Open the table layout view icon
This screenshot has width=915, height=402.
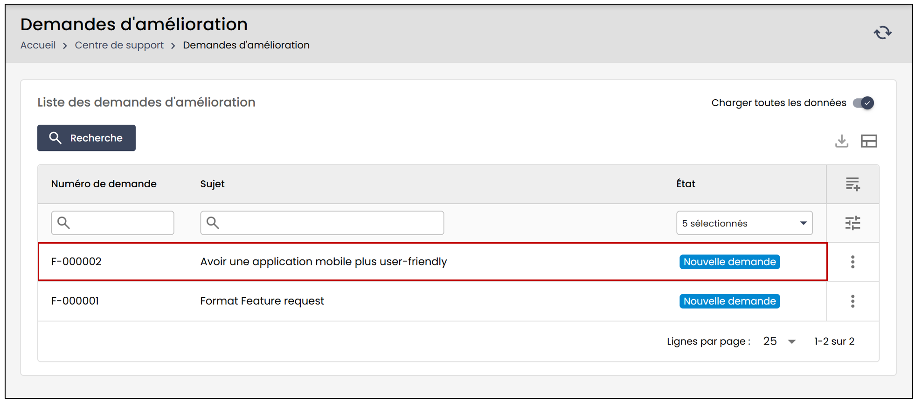pyautogui.click(x=869, y=141)
